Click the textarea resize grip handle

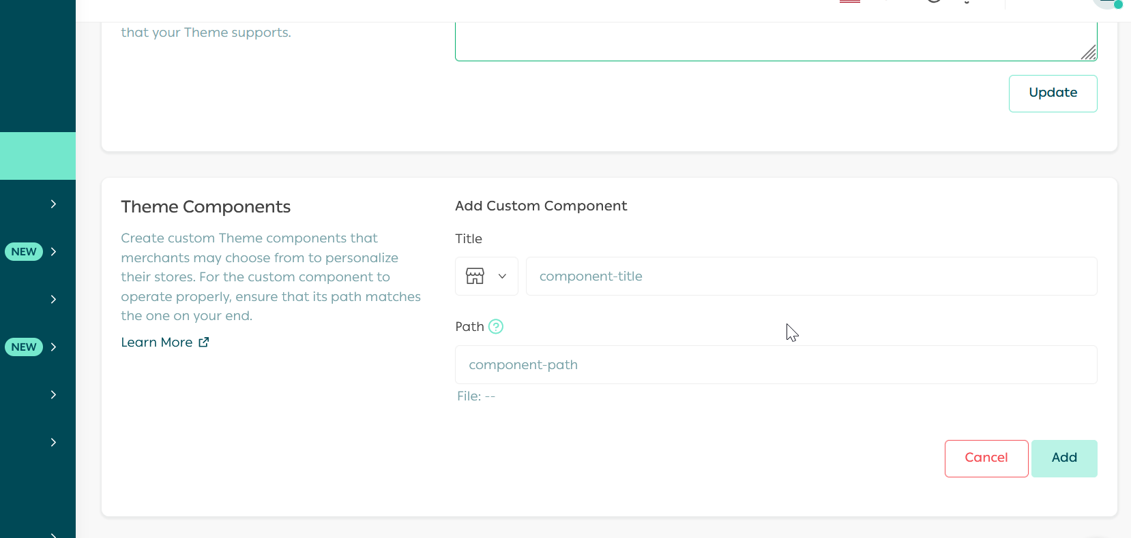(1089, 52)
